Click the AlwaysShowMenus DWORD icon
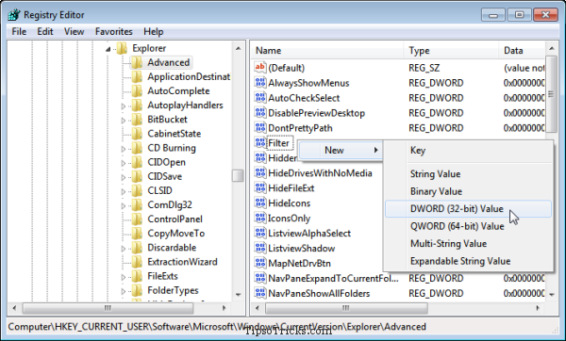Viewport: 566px width, 341px height. [260, 83]
